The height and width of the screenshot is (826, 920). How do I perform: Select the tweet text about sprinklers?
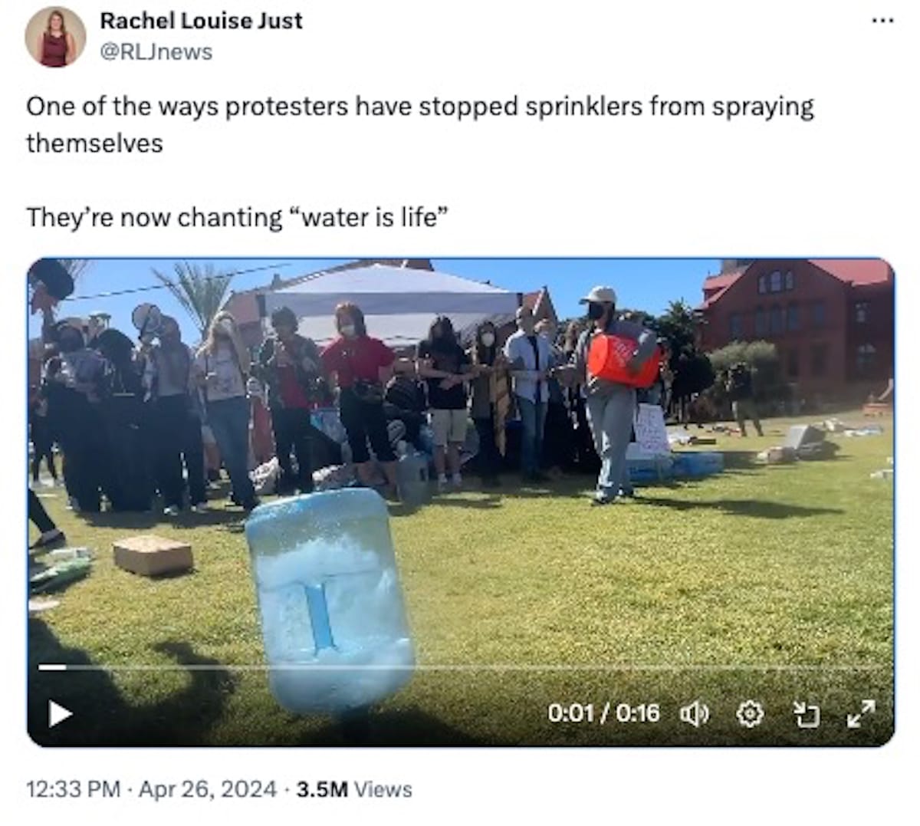(x=420, y=124)
